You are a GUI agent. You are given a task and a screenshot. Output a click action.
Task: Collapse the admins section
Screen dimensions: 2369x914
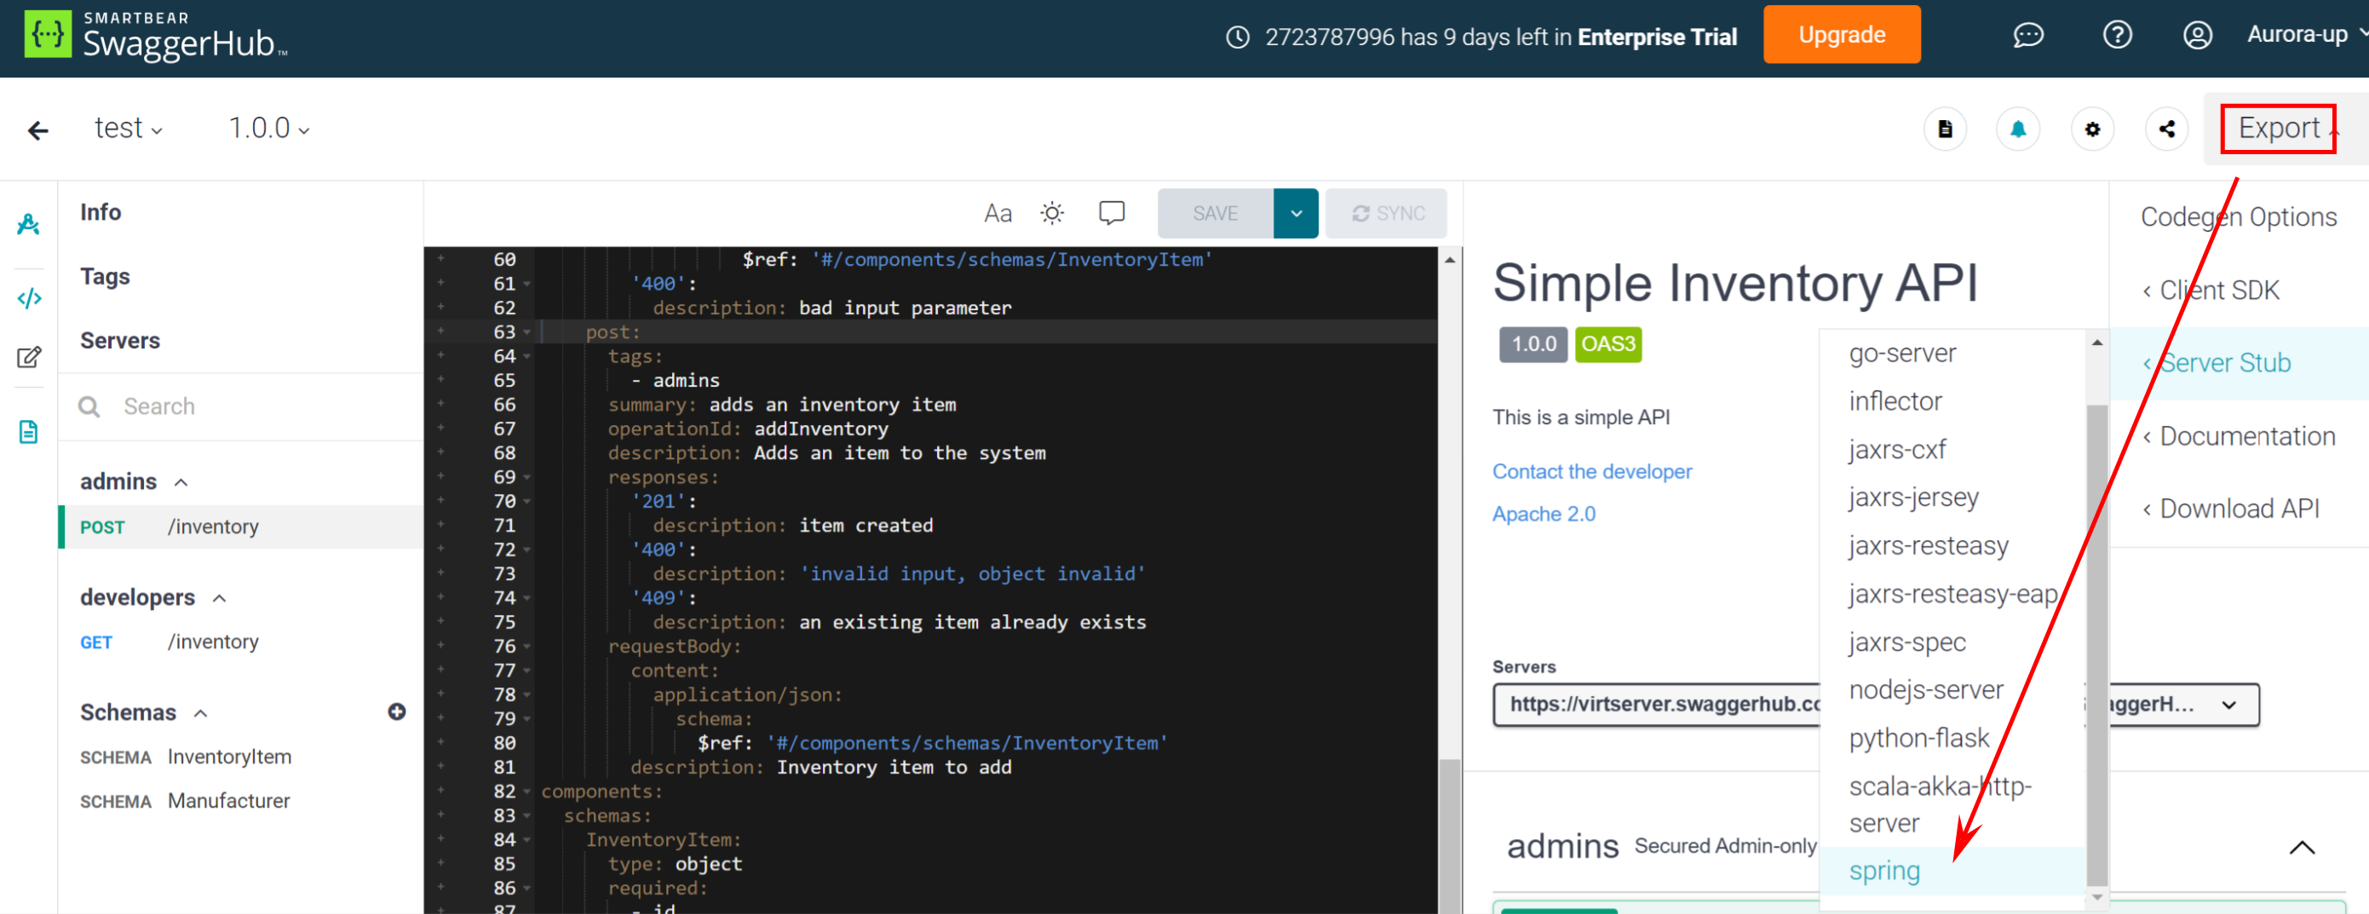181,481
